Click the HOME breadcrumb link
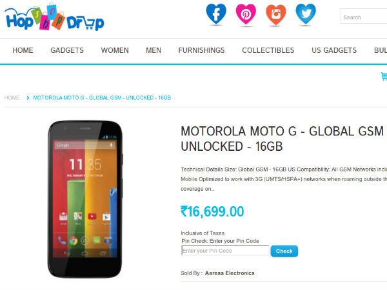 pos(12,98)
